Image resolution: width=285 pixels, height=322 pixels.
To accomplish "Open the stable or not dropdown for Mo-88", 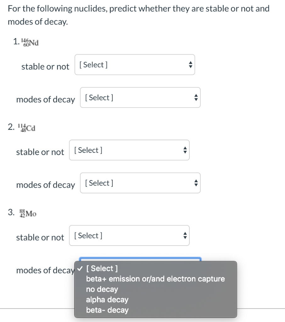I will (129, 236).
